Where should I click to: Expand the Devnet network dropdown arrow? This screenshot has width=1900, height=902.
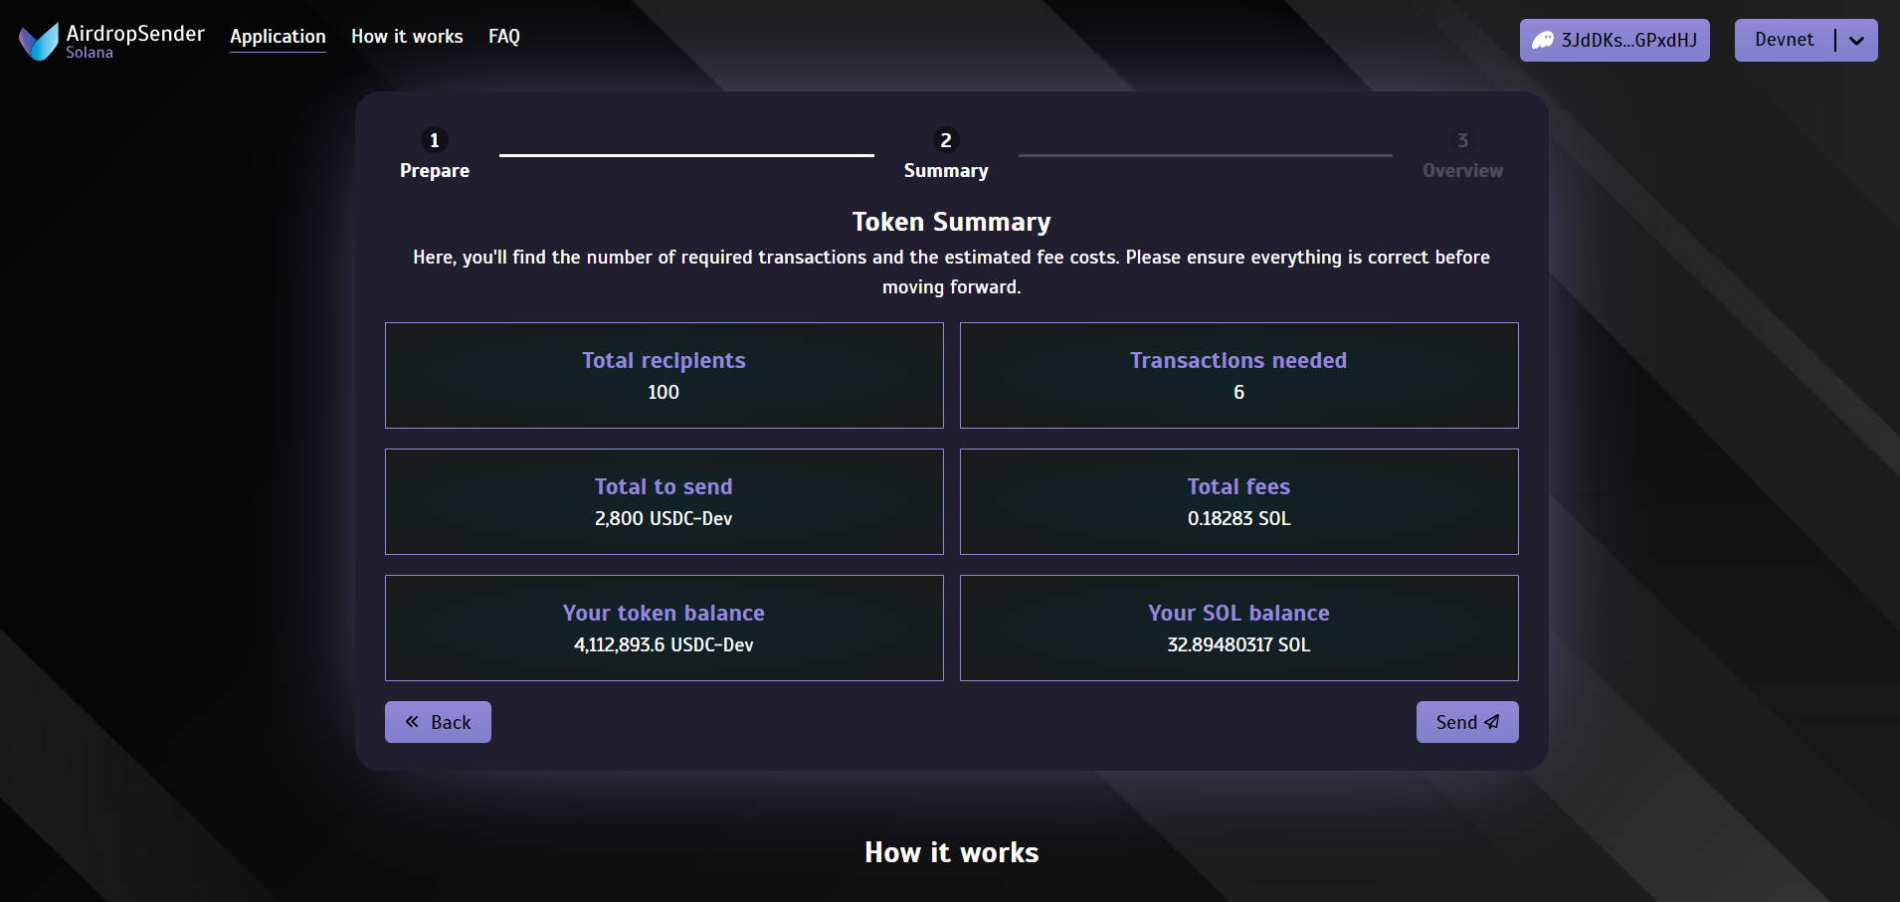[x=1856, y=41]
